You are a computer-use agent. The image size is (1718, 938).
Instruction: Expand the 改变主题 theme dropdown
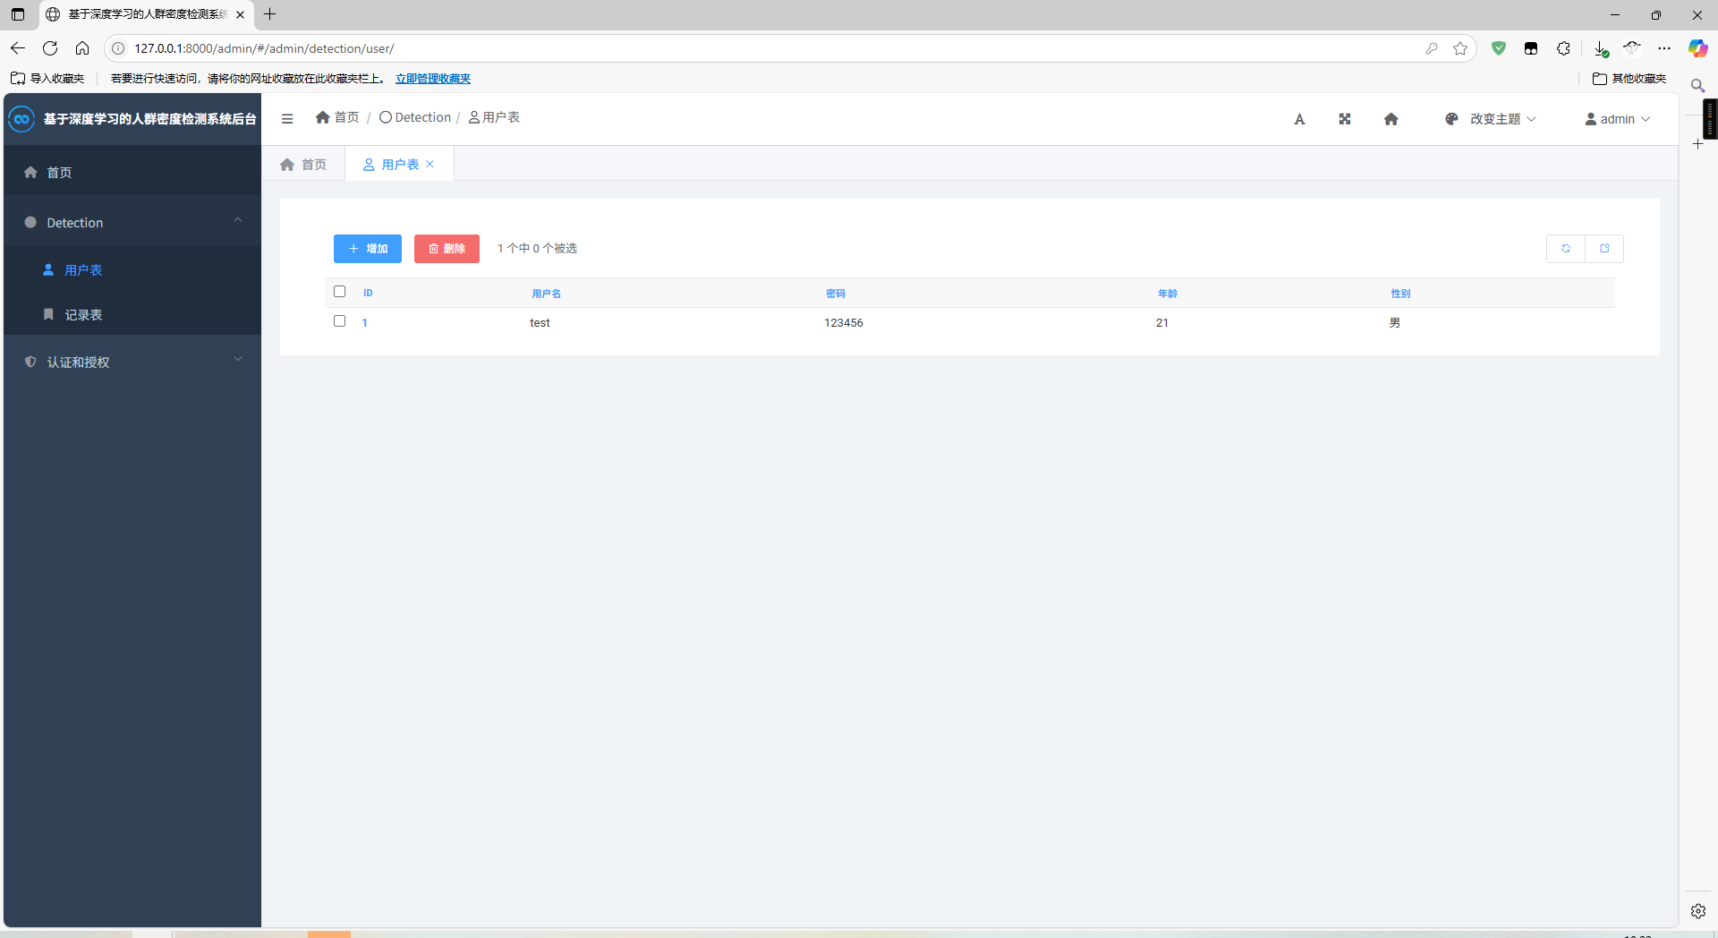(x=1491, y=119)
